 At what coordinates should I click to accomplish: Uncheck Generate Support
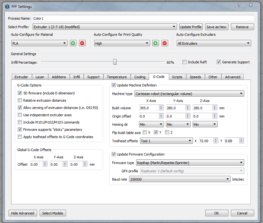[x=219, y=62]
